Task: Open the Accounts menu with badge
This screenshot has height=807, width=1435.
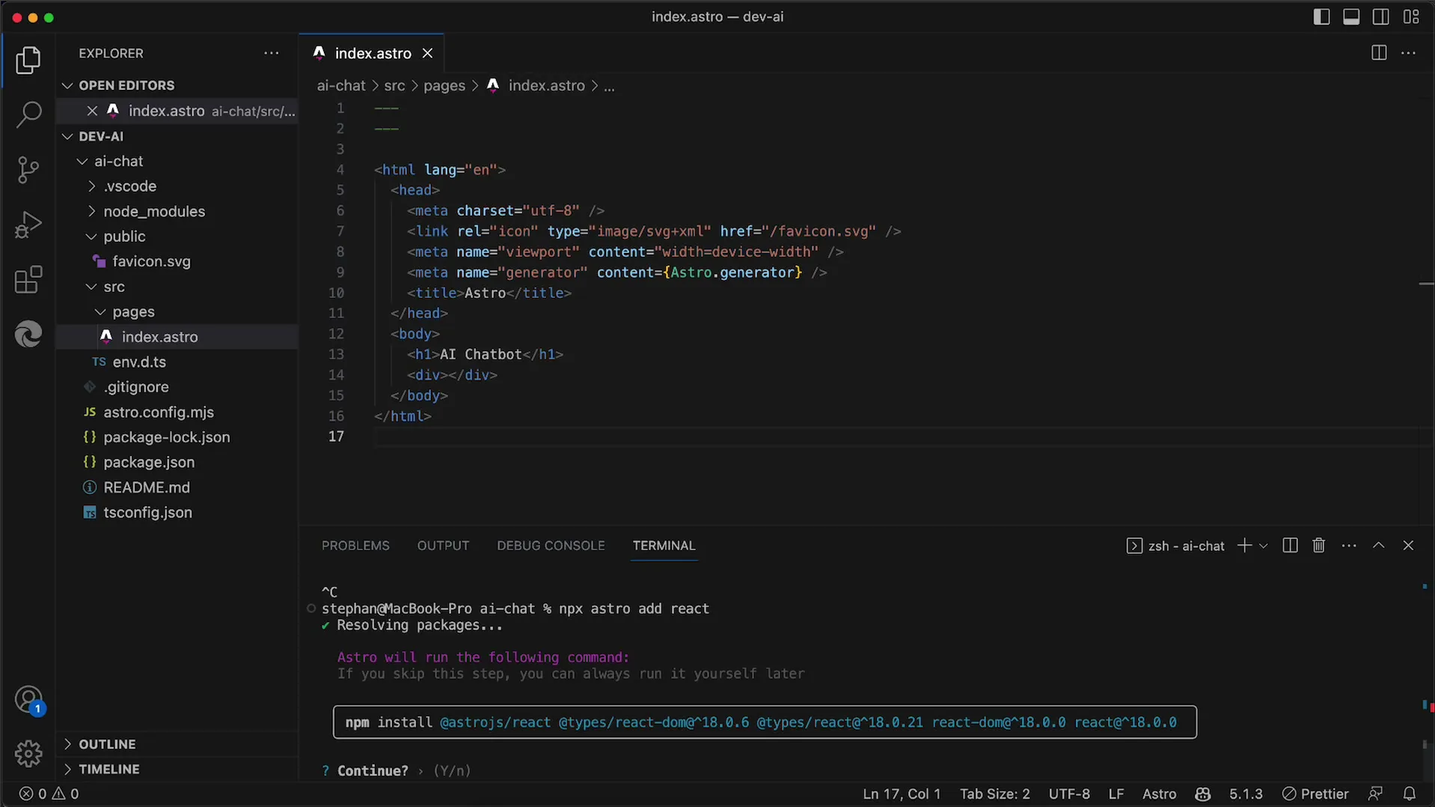Action: coord(28,701)
